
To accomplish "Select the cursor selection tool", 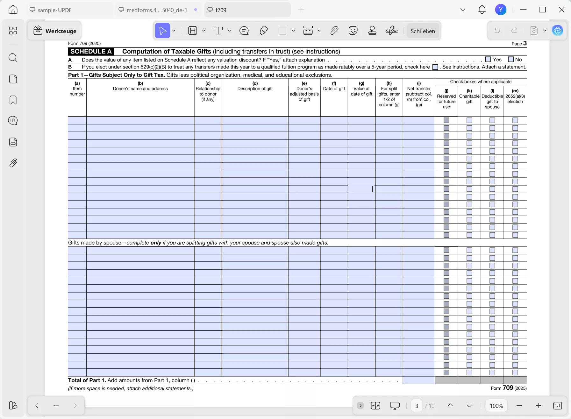I will [162, 31].
